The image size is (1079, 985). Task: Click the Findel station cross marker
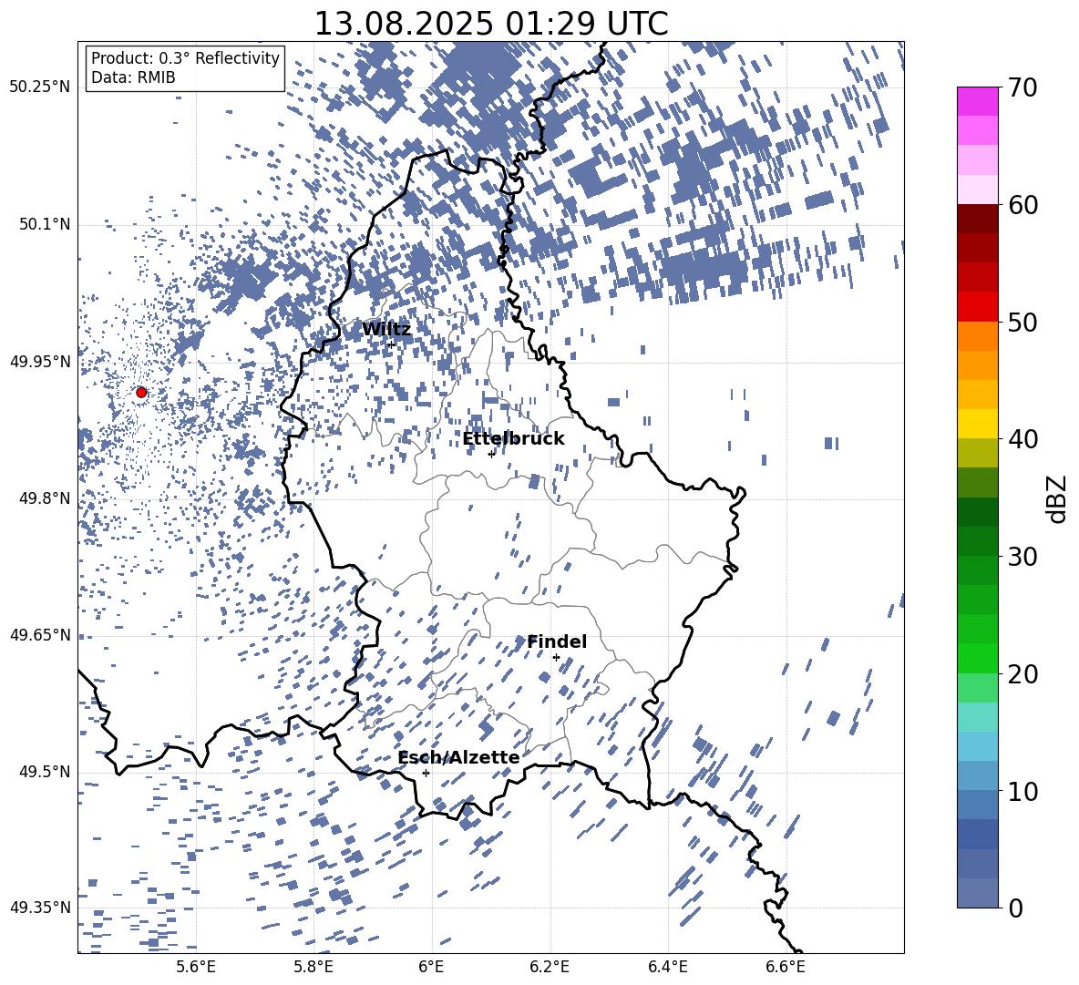tap(556, 658)
